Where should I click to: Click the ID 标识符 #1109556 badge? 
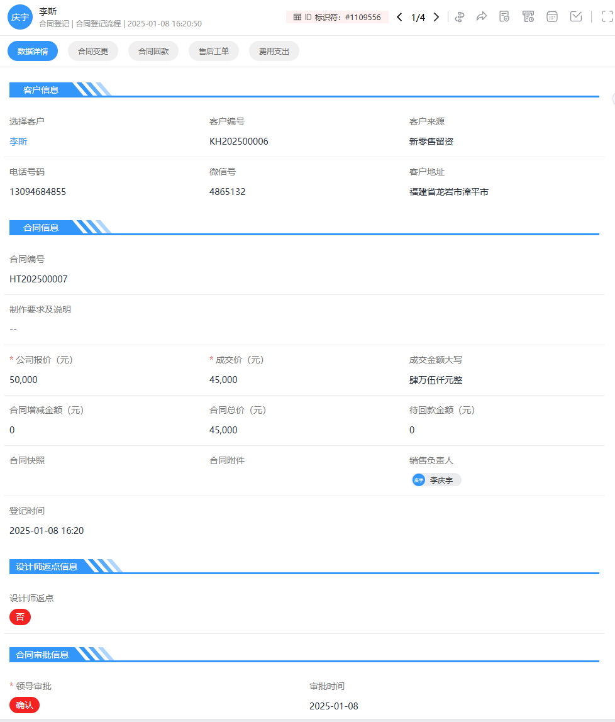pyautogui.click(x=337, y=17)
